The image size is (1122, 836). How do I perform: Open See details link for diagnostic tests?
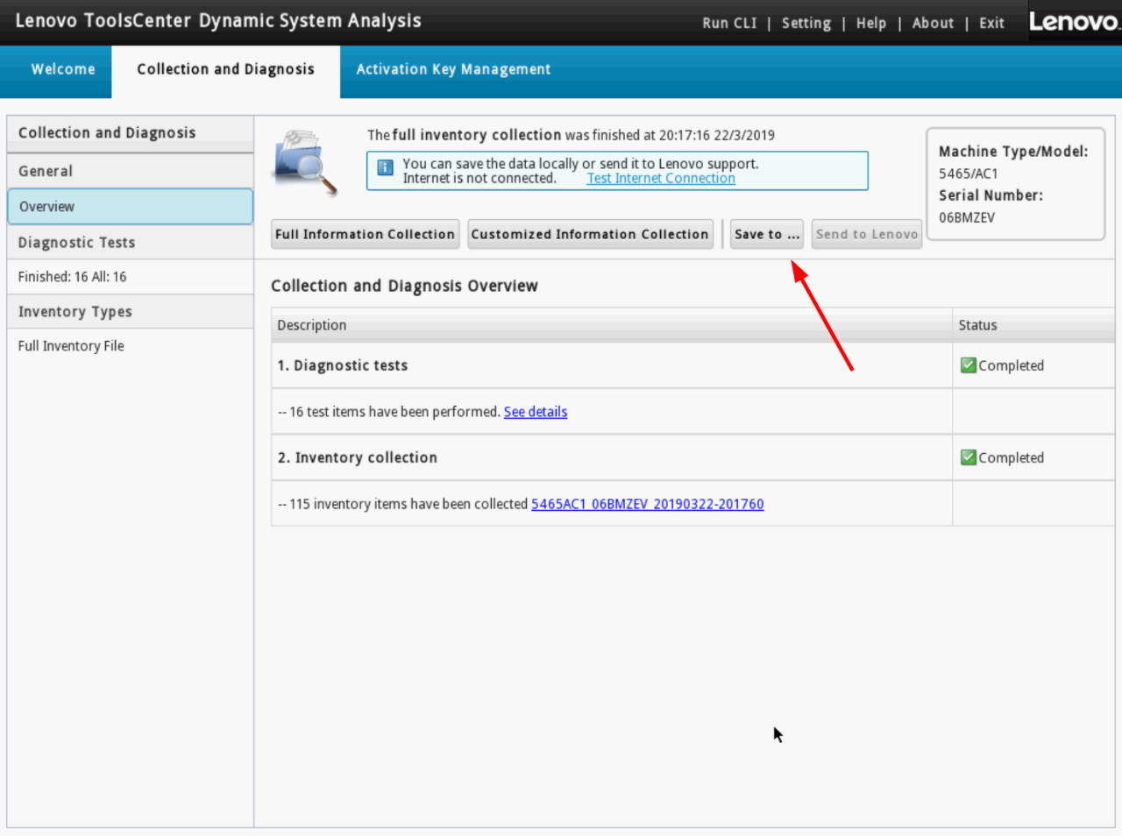coord(536,412)
